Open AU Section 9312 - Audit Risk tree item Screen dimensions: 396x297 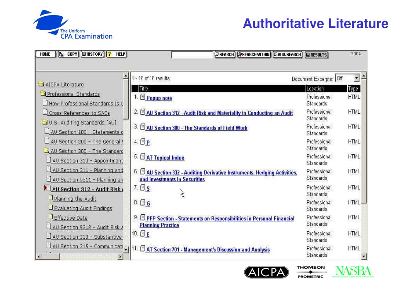click(88, 227)
